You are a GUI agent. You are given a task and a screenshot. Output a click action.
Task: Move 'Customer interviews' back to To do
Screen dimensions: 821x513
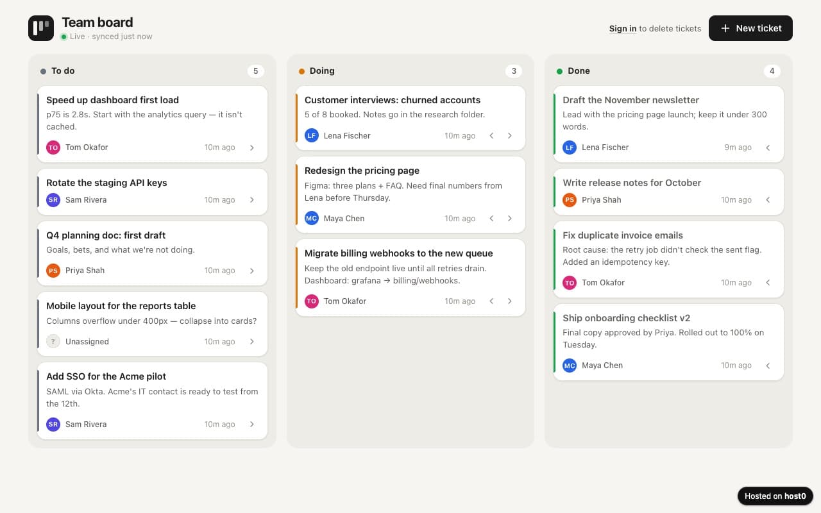[x=492, y=136]
